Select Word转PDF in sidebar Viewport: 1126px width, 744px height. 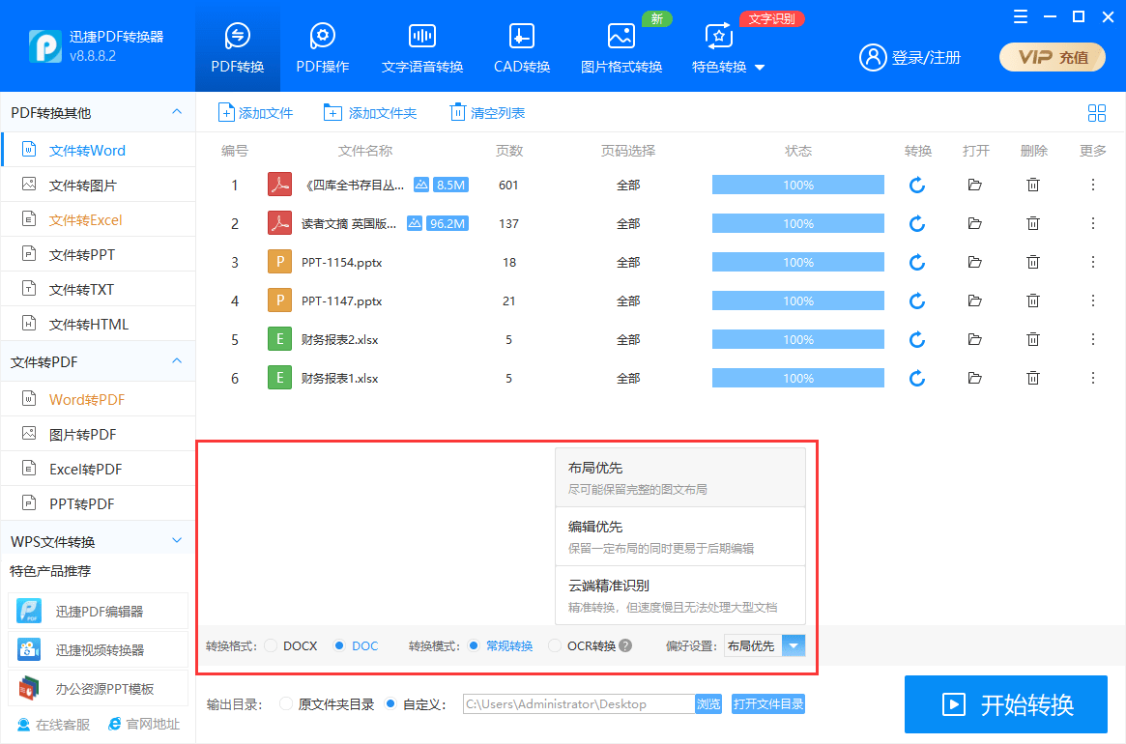[99, 399]
